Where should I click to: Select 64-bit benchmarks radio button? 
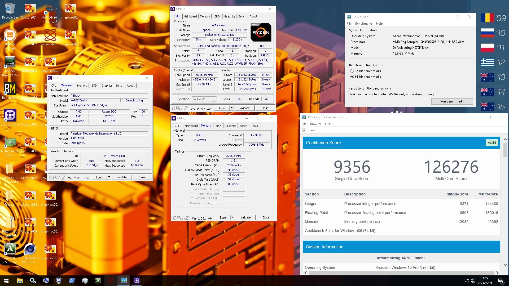(352, 77)
